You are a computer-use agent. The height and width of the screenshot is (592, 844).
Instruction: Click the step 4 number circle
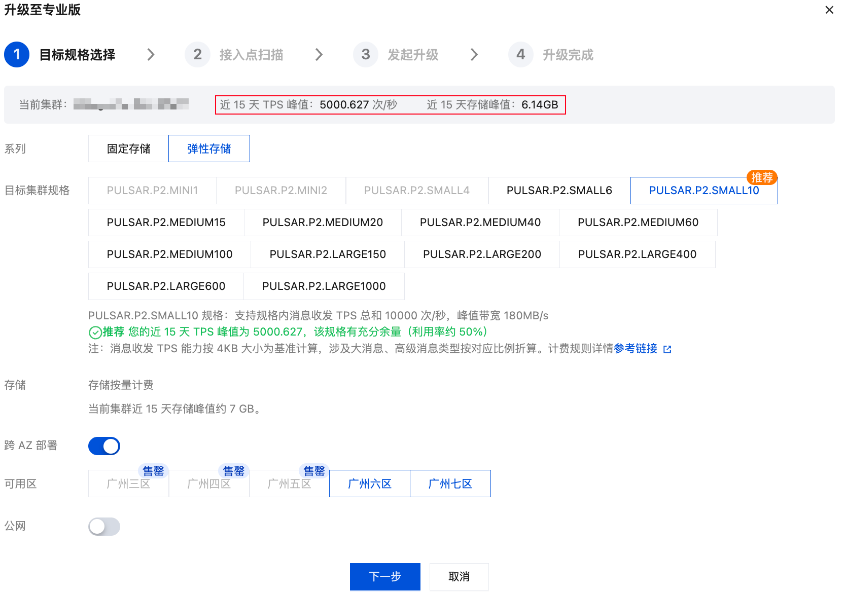click(x=521, y=55)
